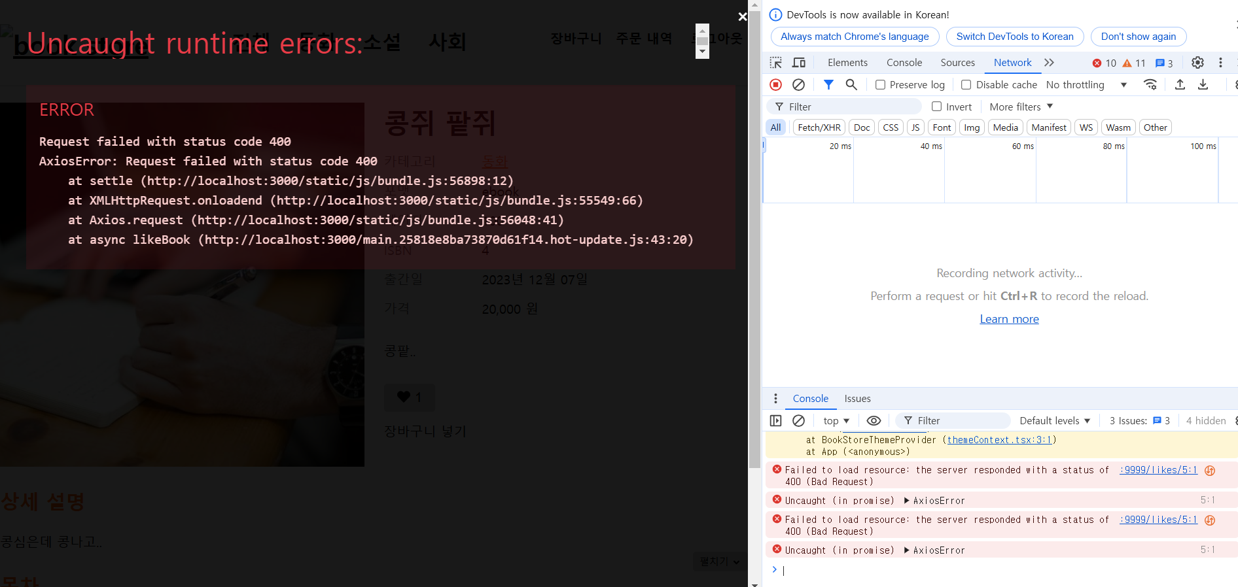Image resolution: width=1238 pixels, height=587 pixels.
Task: Open the Default levels dropdown
Action: [x=1055, y=421]
